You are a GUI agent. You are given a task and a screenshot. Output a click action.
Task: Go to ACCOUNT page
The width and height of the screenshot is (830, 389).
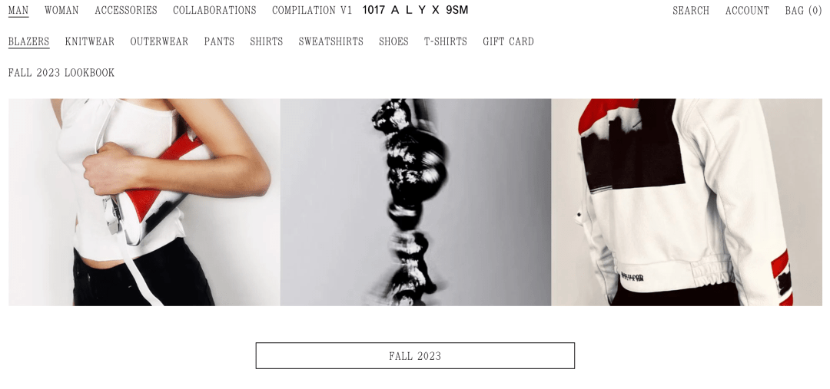click(747, 11)
